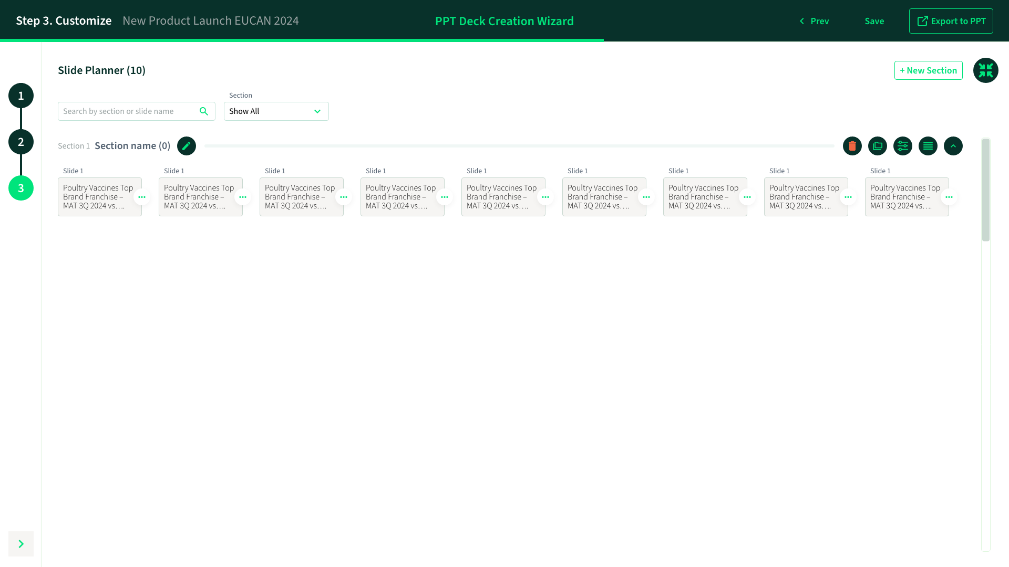Click the collapse arrows icon near New Section

[x=986, y=70]
